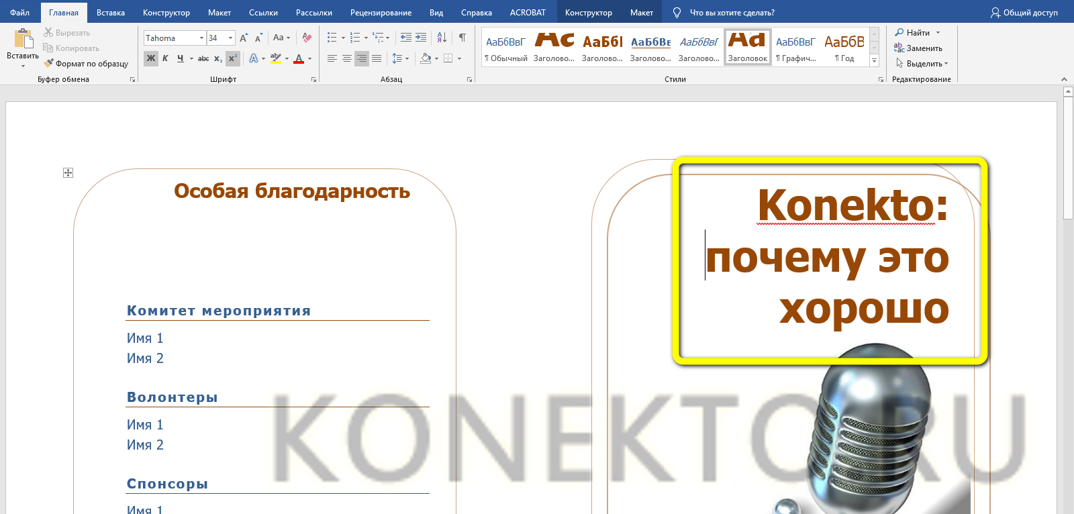Screen dimensions: 1074x514
Task: Open the Tahoma font name dropdown
Action: [x=201, y=38]
